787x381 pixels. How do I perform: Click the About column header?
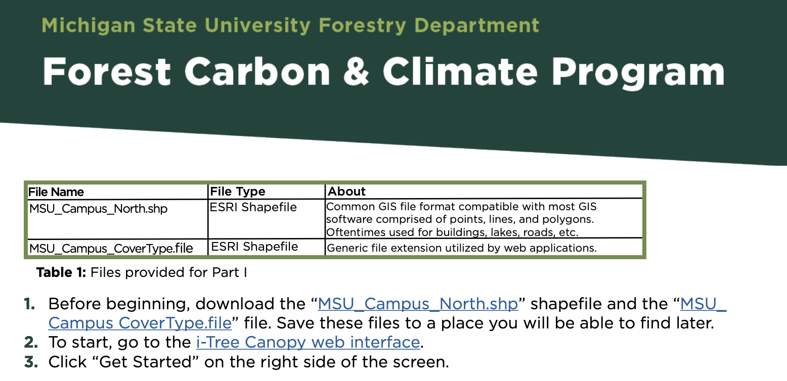pos(347,192)
